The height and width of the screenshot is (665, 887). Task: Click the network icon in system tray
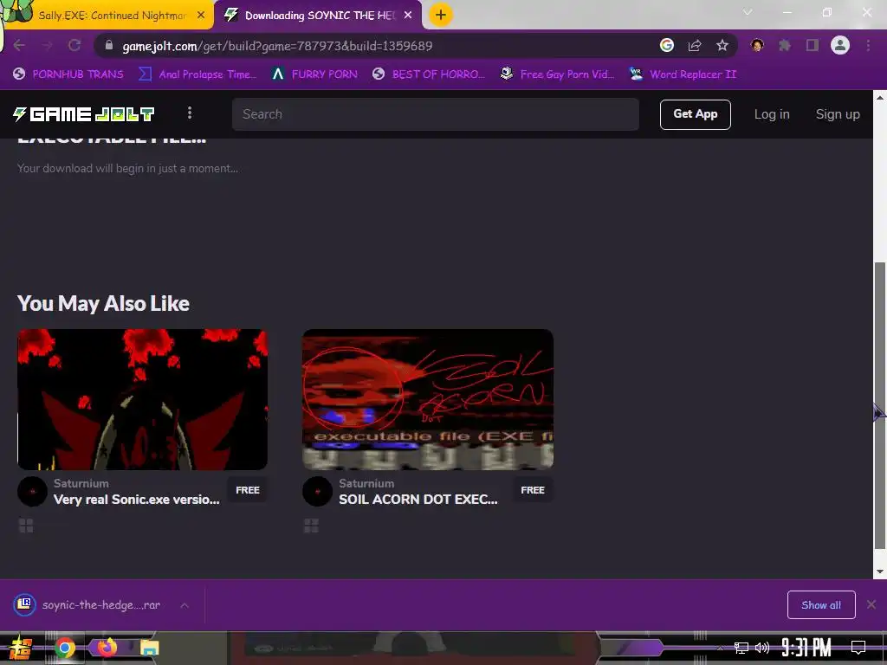point(741,648)
